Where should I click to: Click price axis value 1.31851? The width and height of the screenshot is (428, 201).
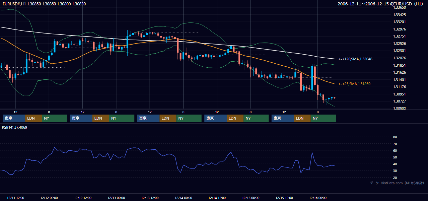400,65
